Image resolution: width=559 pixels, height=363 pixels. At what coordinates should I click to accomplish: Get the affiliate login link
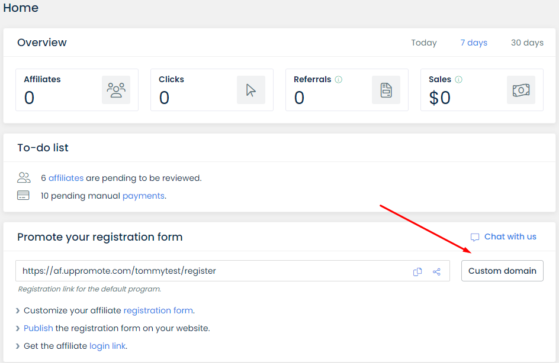[x=107, y=346]
